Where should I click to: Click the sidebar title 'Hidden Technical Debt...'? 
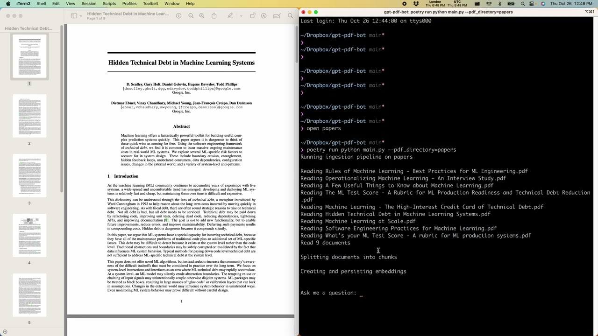28,28
